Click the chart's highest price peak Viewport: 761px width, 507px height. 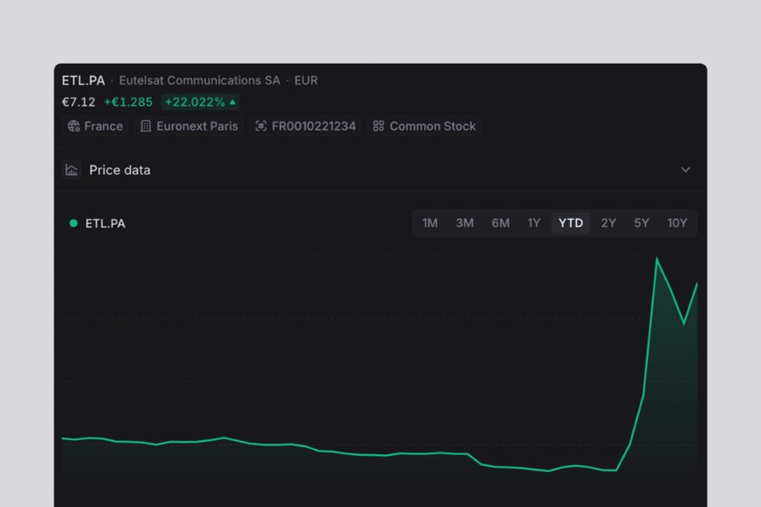click(x=657, y=259)
